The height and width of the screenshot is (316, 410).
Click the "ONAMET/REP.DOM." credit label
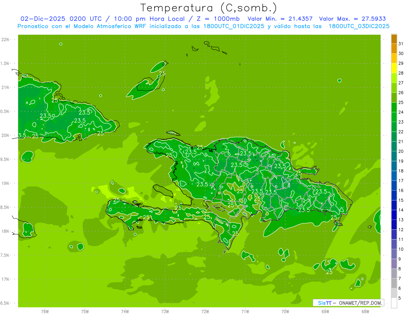pyautogui.click(x=360, y=303)
